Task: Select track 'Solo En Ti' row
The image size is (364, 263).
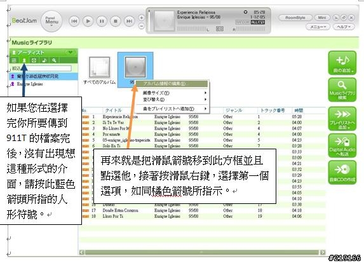Action: [x=202, y=145]
